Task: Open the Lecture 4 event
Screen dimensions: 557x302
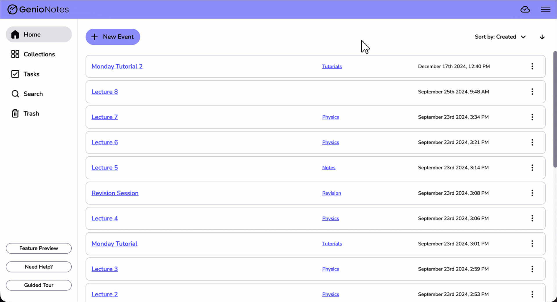Action: (x=105, y=218)
